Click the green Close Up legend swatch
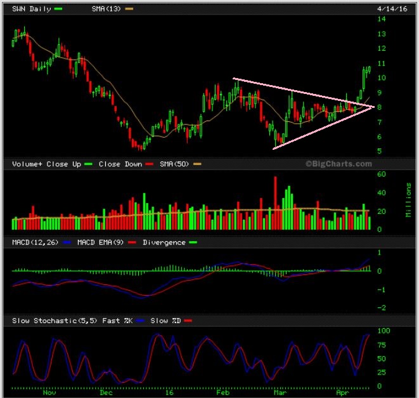The width and height of the screenshot is (419, 398). pyautogui.click(x=89, y=164)
